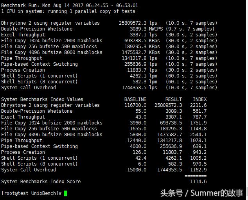The height and width of the screenshot is (200, 248).
Task: Click the Whetstone index '561.7'
Action: [x=200, y=111]
